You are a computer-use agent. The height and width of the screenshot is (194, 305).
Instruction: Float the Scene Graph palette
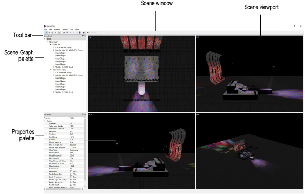[x=83, y=36]
